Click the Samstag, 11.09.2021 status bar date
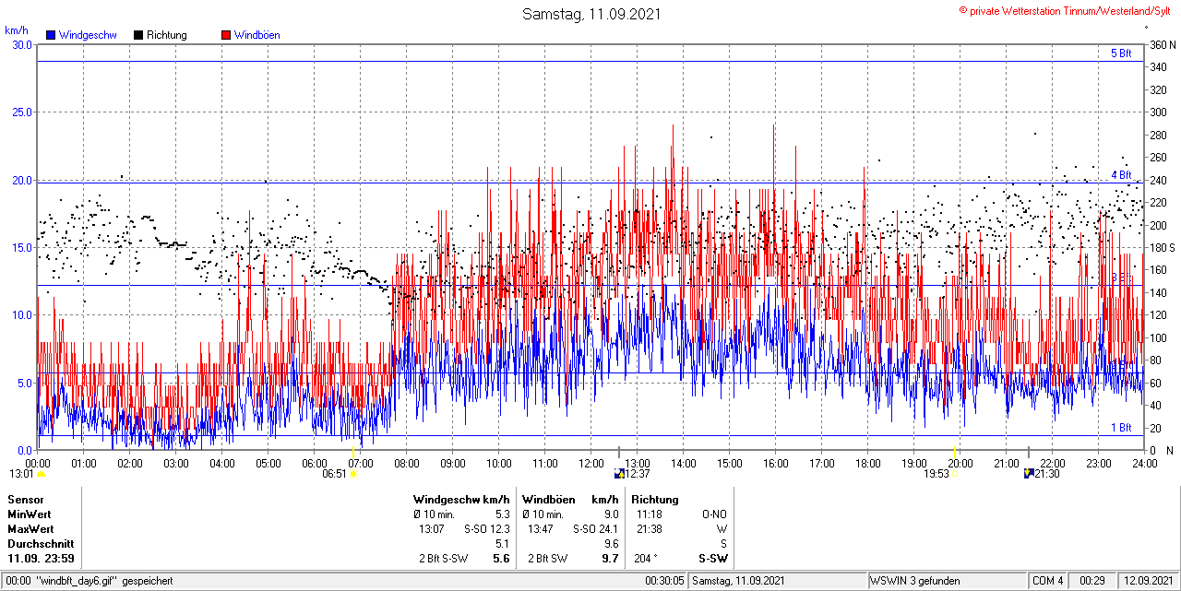The height and width of the screenshot is (591, 1181). (738, 581)
